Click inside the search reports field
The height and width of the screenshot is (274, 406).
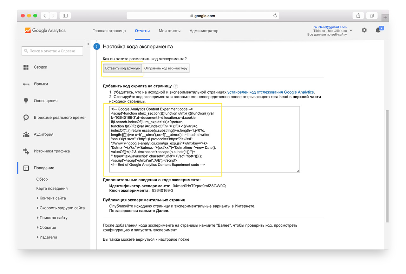click(52, 51)
